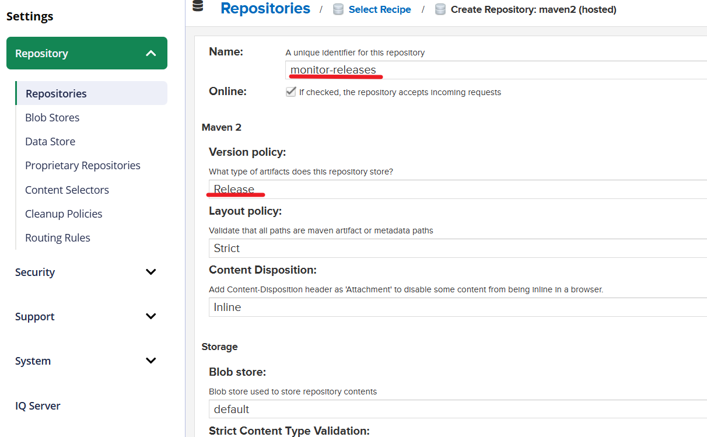Image resolution: width=707 pixels, height=437 pixels.
Task: Open Routing Rules page
Action: (58, 237)
